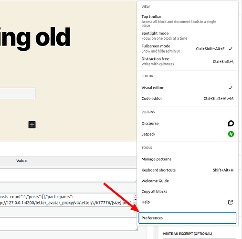The width and height of the screenshot is (242, 239).
Task: Click the post title ending in 'old'
Action: tap(35, 37)
